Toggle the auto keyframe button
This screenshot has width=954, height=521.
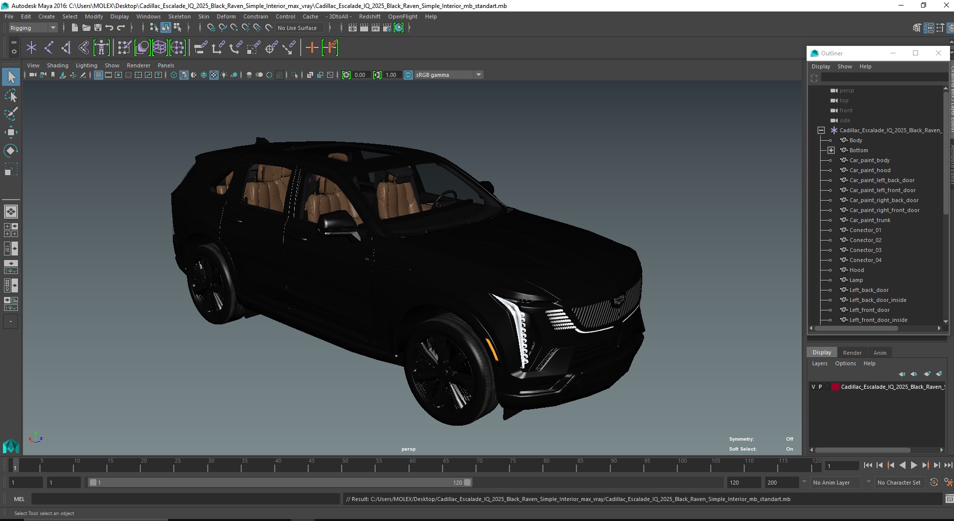pos(934,483)
